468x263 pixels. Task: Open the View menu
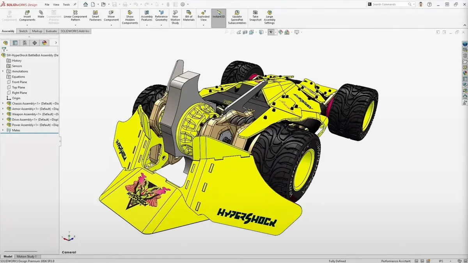pyautogui.click(x=56, y=5)
